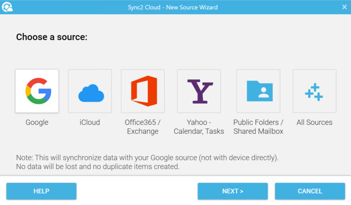Select the Google source icon
The height and width of the screenshot is (205, 351).
pos(37,91)
